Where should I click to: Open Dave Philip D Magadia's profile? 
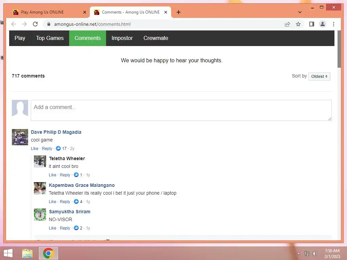(56, 132)
